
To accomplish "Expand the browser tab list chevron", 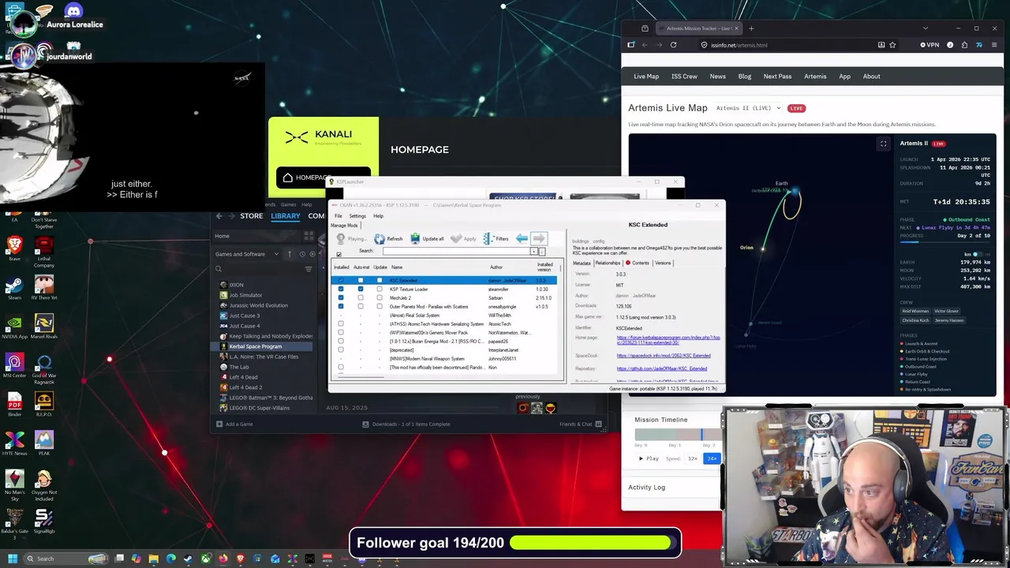I will coord(926,28).
